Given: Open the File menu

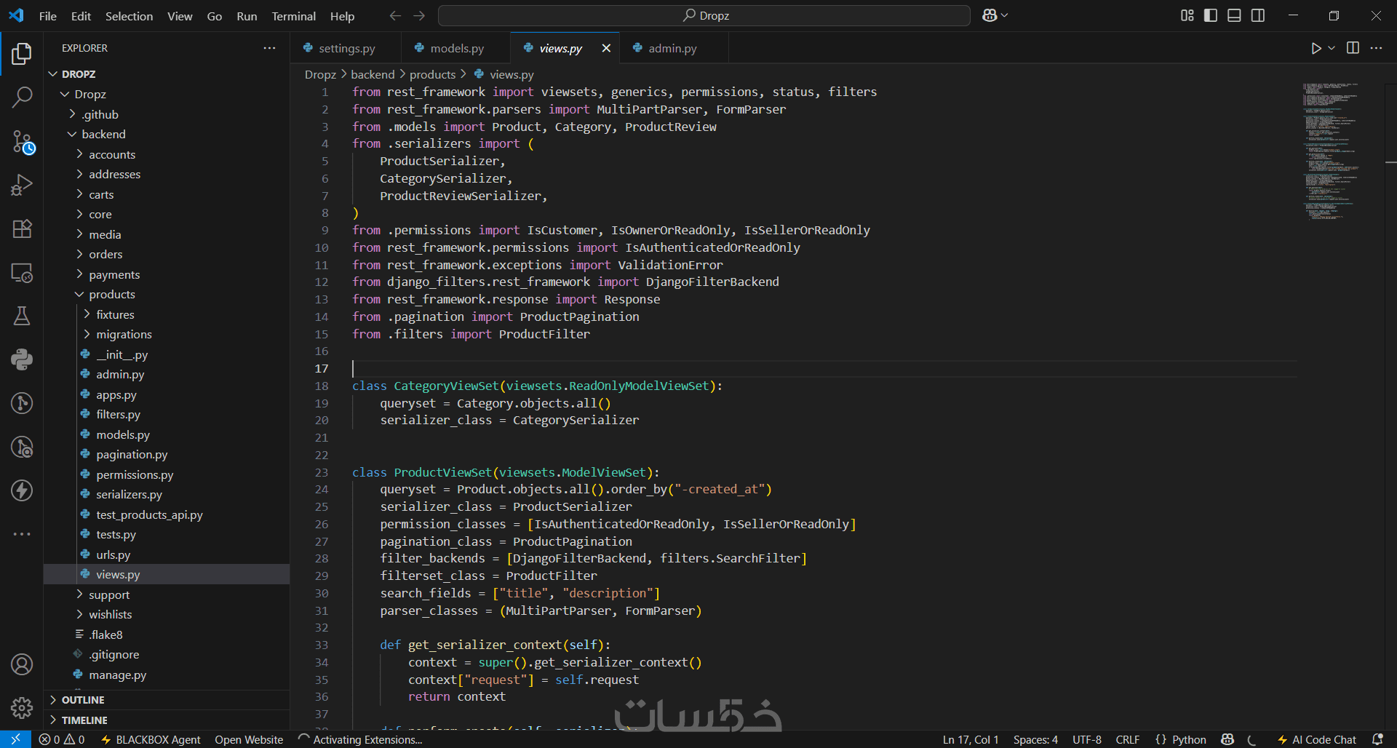Looking at the screenshot, I should (x=47, y=16).
